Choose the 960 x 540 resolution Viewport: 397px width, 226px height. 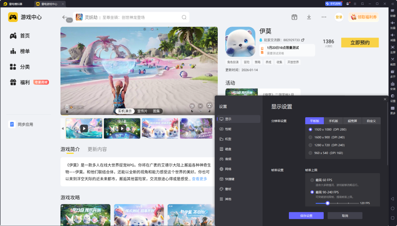[326, 153]
